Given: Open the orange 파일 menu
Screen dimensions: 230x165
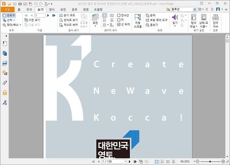Looking at the screenshot, I should pyautogui.click(x=8, y=9).
